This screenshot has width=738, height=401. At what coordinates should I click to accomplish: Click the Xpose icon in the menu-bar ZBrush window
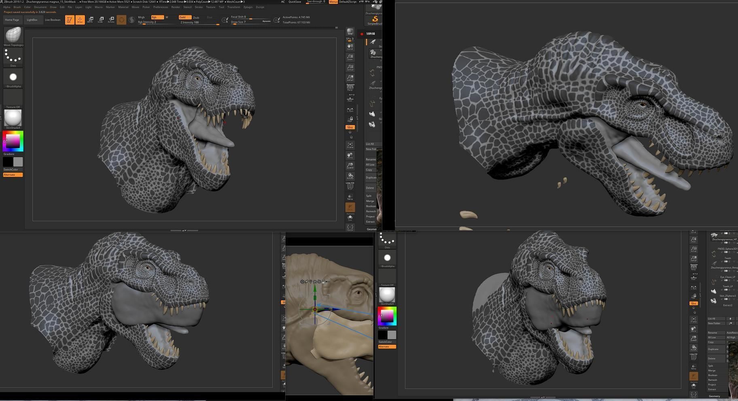click(x=350, y=227)
